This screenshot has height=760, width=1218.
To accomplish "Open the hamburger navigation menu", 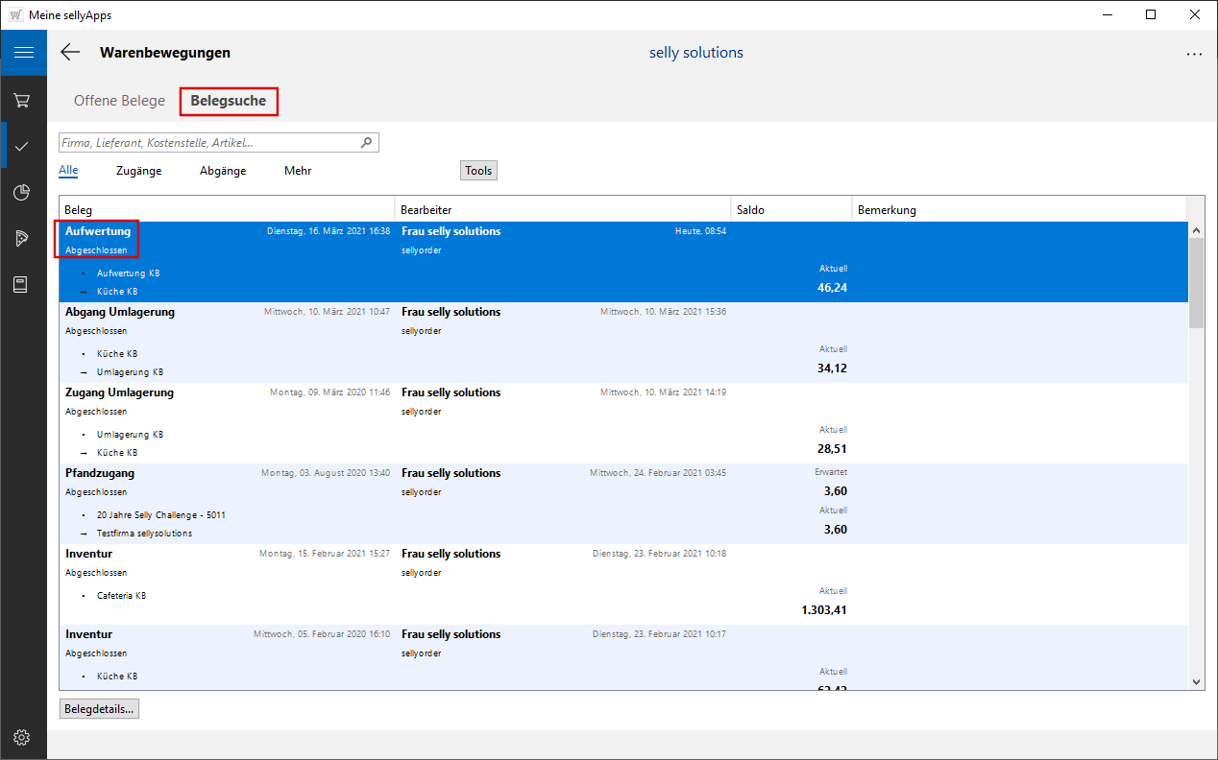I will tap(23, 53).
